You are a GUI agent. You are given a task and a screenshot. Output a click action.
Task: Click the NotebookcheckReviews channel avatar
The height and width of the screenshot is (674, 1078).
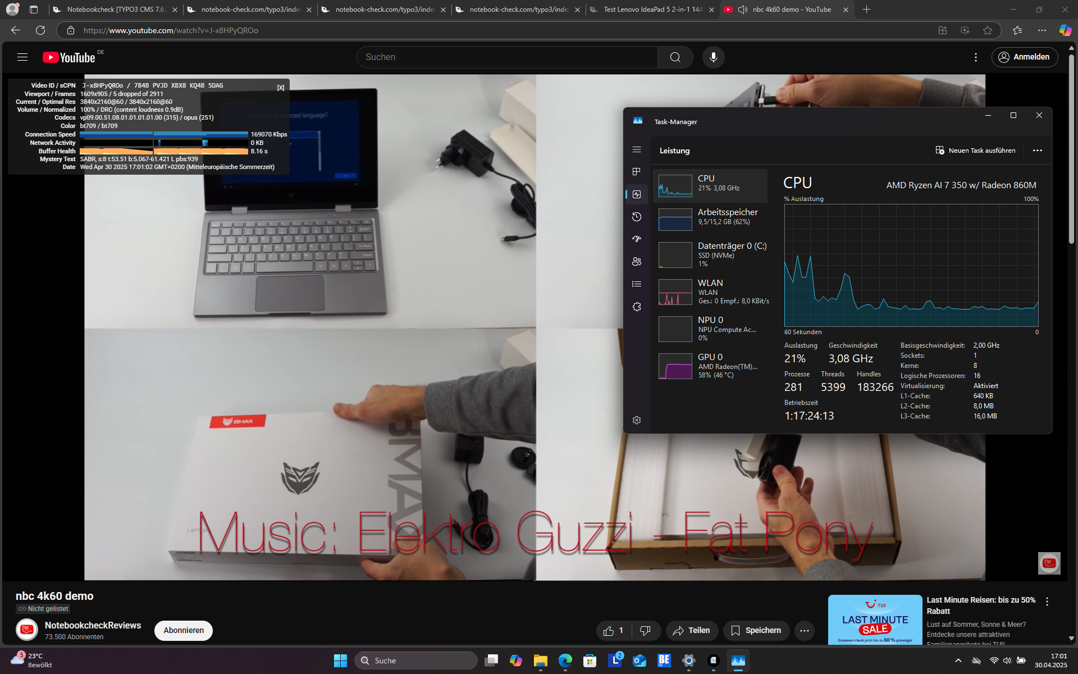point(26,630)
